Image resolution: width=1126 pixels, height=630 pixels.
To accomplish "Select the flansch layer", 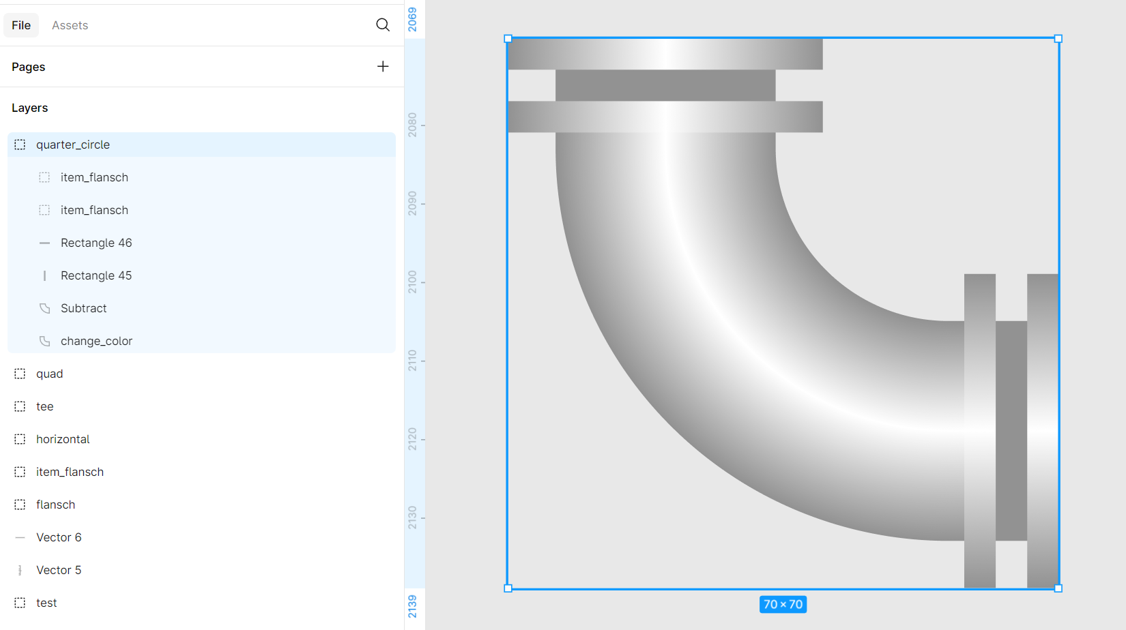I will [56, 505].
